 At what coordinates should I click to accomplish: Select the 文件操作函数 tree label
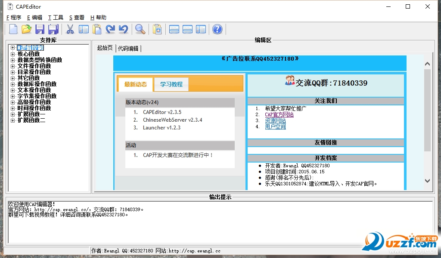tap(34, 66)
